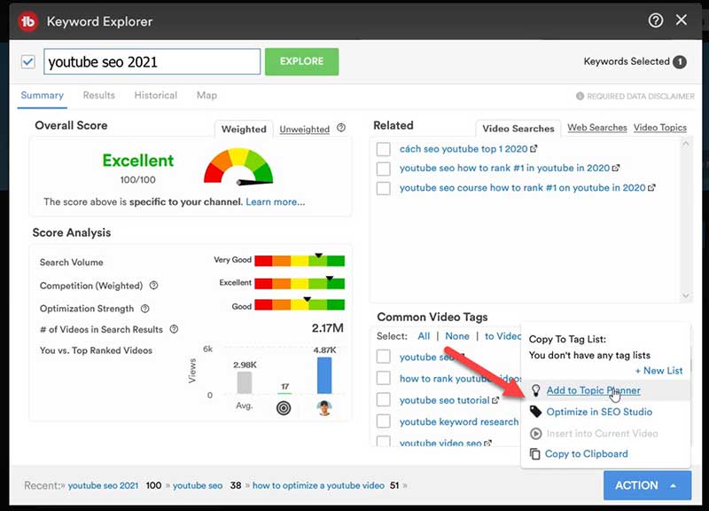Click + New List in tag menu

coord(658,371)
